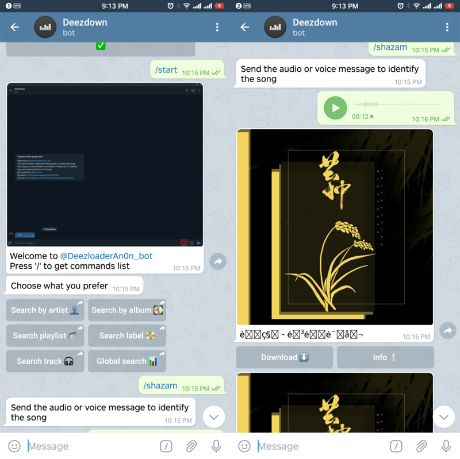Open the @DeezloaderAn0n_bot mention link
Image resolution: width=460 pixels, height=459 pixels.
point(106,256)
